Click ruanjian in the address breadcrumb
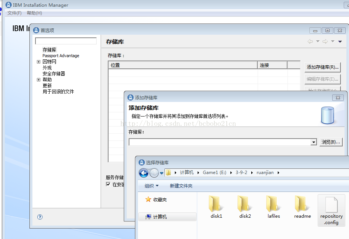Image resolution: width=349 pixels, height=239 pixels. coord(265,172)
